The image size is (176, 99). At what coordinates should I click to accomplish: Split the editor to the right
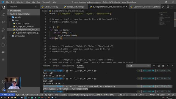[x=168, y=7]
